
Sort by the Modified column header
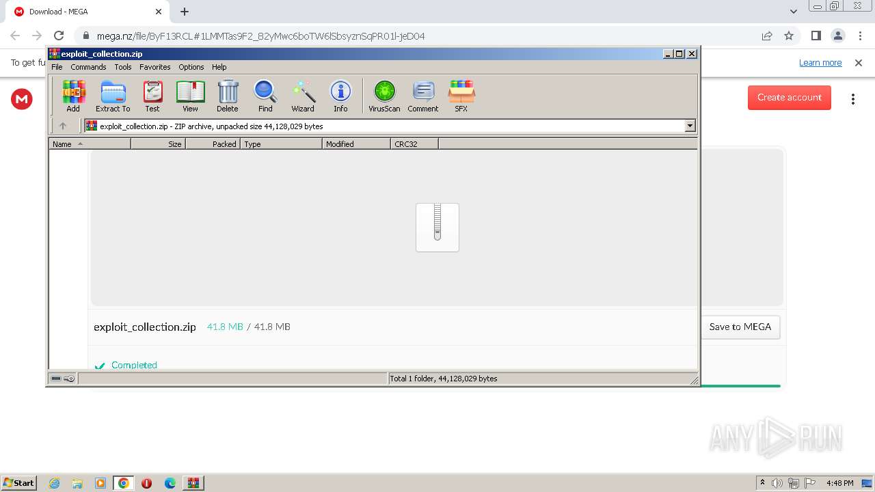pyautogui.click(x=357, y=143)
